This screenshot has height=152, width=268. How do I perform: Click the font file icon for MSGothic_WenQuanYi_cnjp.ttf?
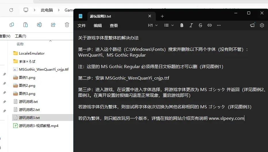16,69
